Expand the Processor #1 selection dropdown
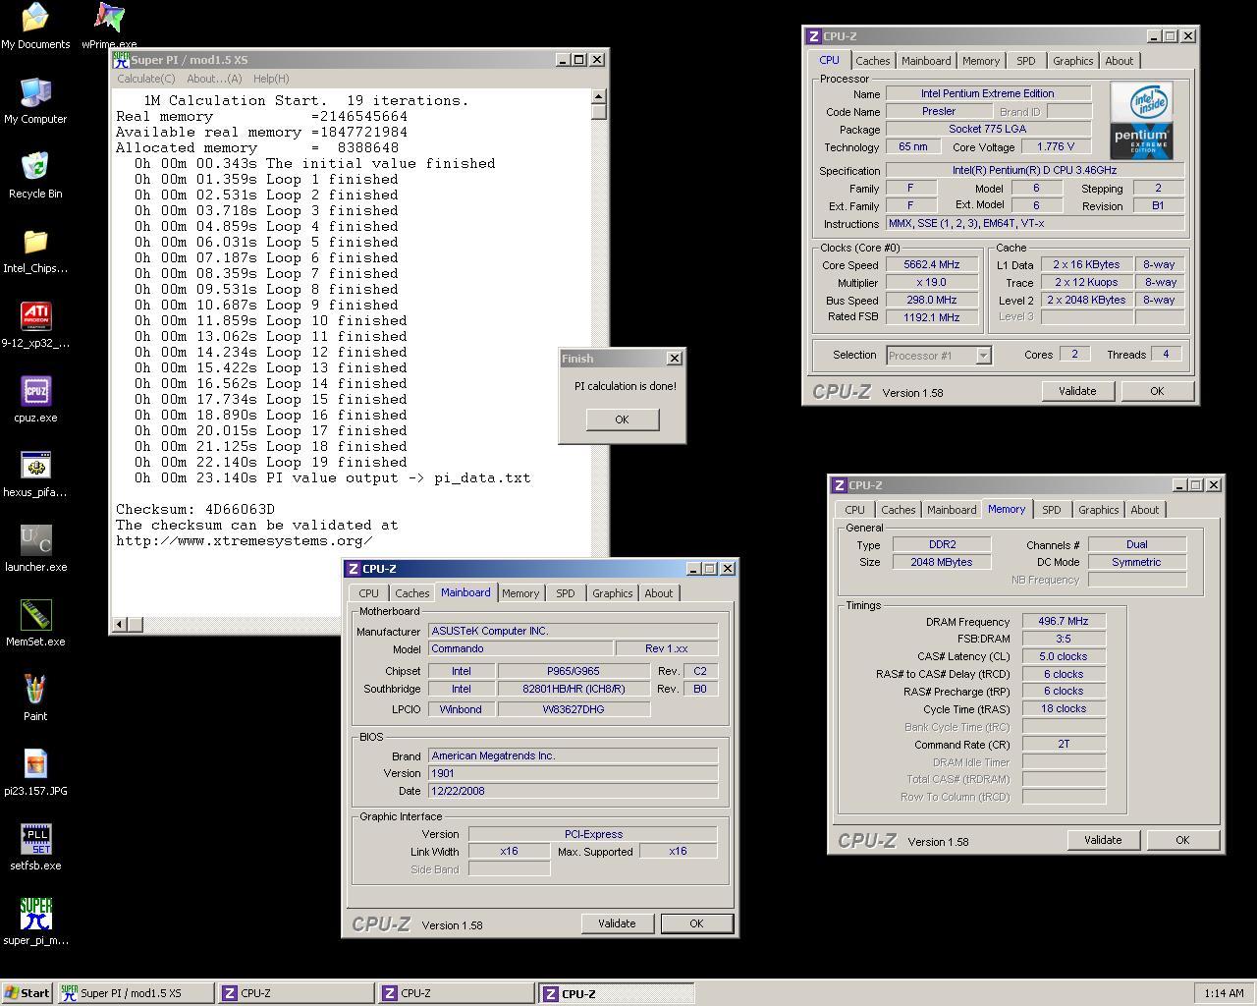The image size is (1257, 1006). pos(983,356)
